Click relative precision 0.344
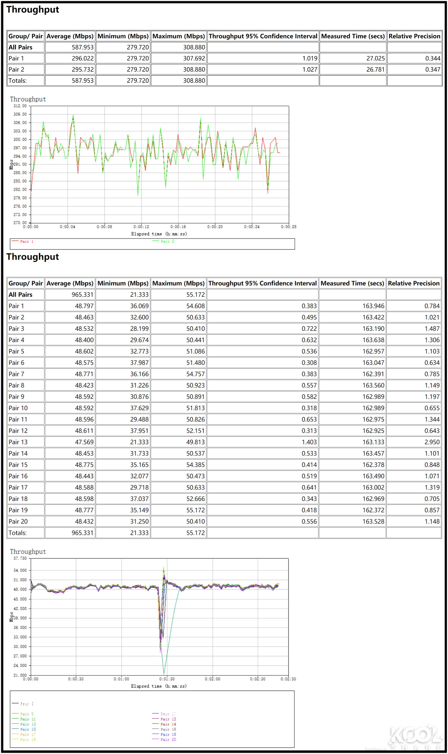Image resolution: width=448 pixels, height=754 pixels. click(x=433, y=58)
